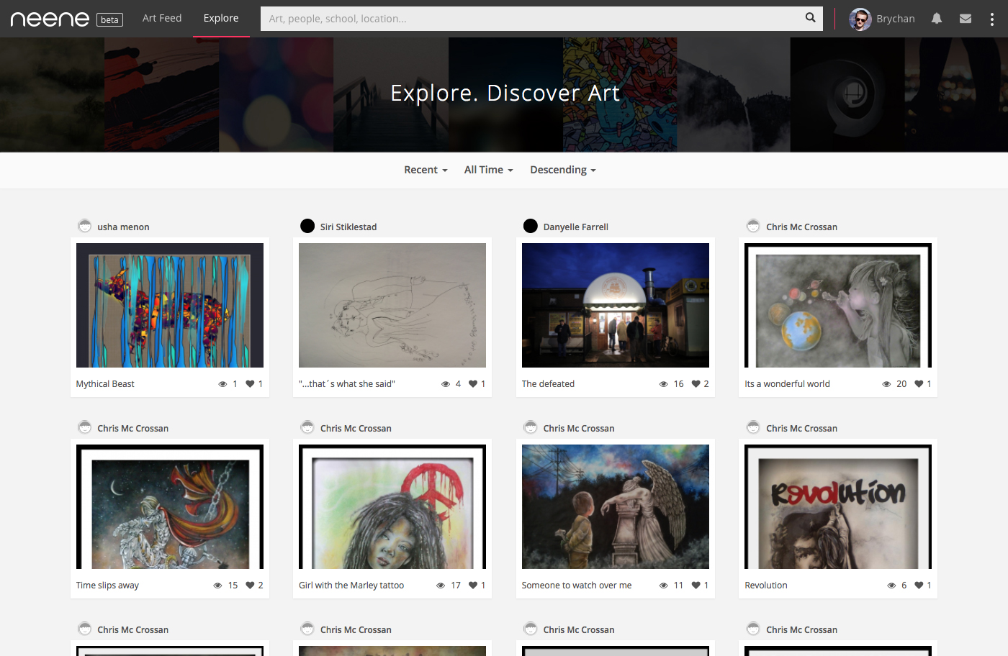
Task: Click the search magnifier icon
Action: [x=810, y=18]
